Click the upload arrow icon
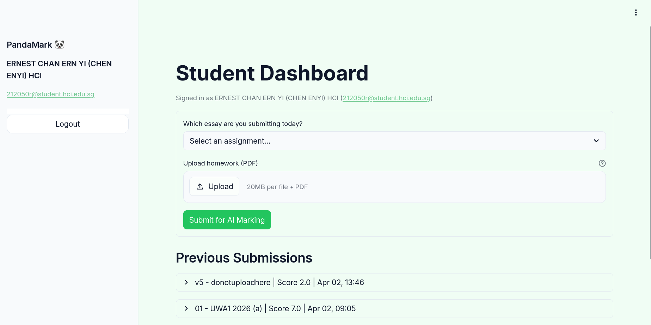 200,187
